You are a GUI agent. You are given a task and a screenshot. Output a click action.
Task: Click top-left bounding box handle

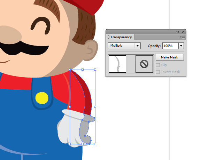(x=70, y=70)
